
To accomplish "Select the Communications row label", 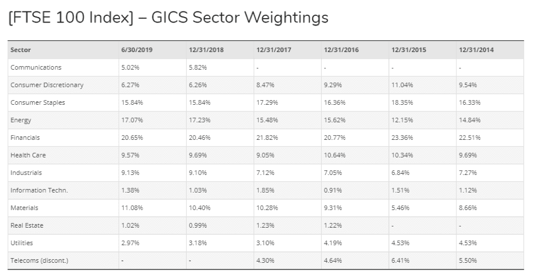I will coord(36,67).
